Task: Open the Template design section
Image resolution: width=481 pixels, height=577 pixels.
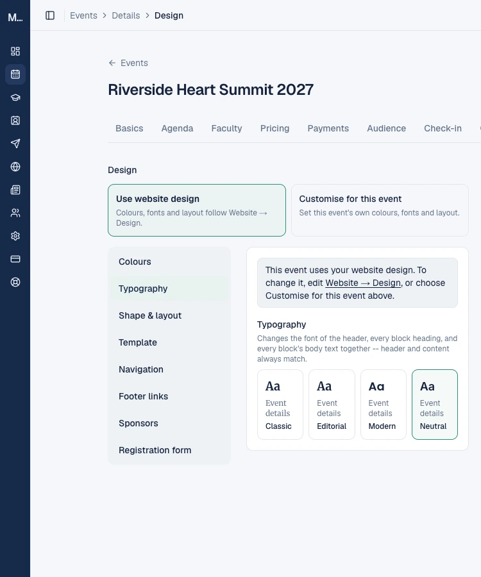Action: [x=169, y=342]
